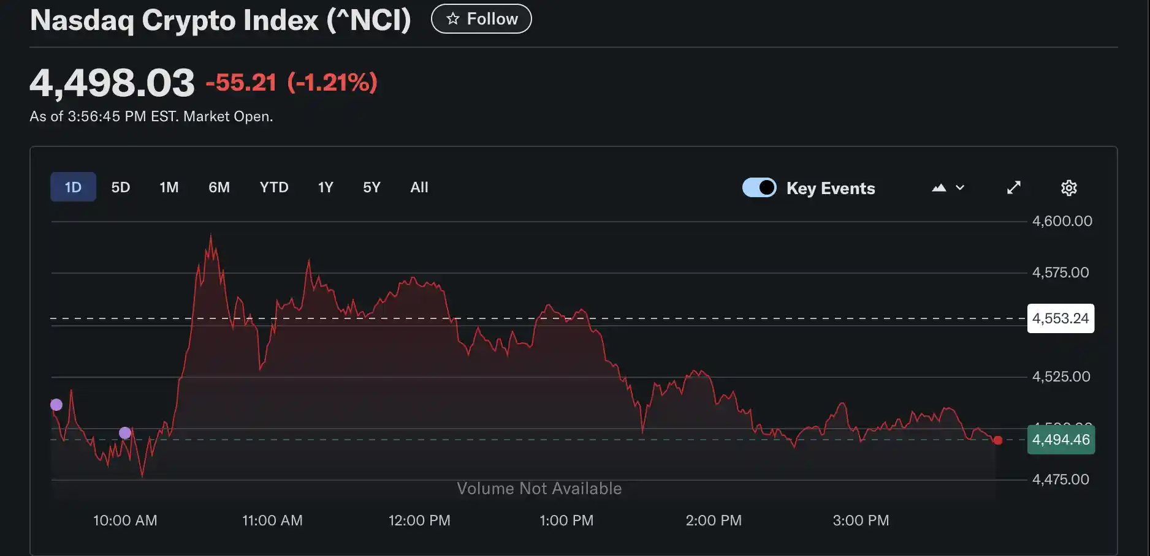
Task: View the 5Y chart range
Action: pos(371,187)
